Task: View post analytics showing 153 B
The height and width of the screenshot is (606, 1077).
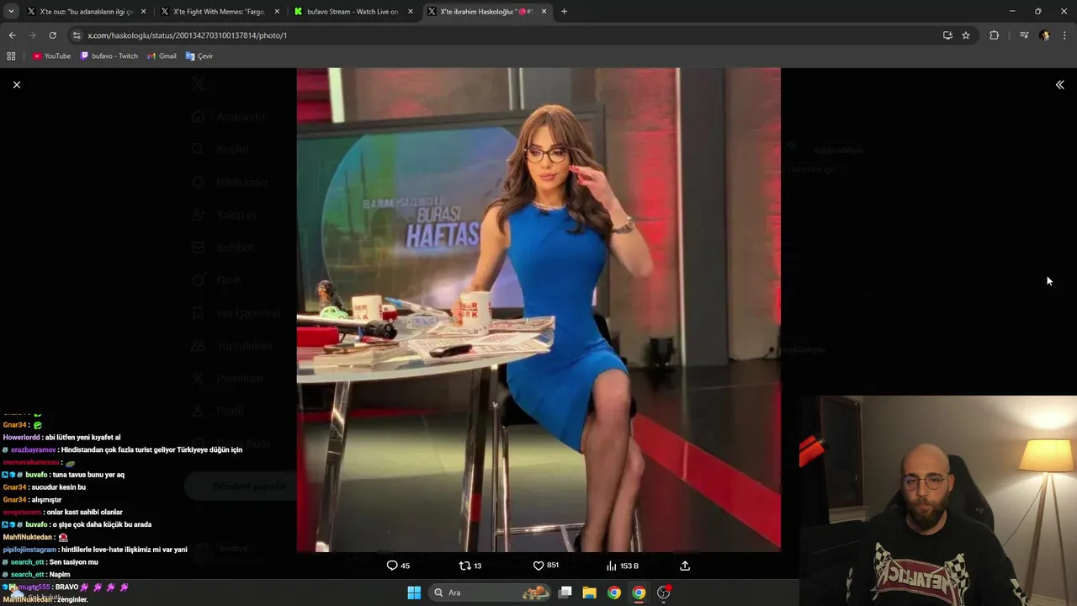Action: [623, 566]
